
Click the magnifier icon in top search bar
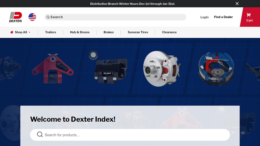48,17
